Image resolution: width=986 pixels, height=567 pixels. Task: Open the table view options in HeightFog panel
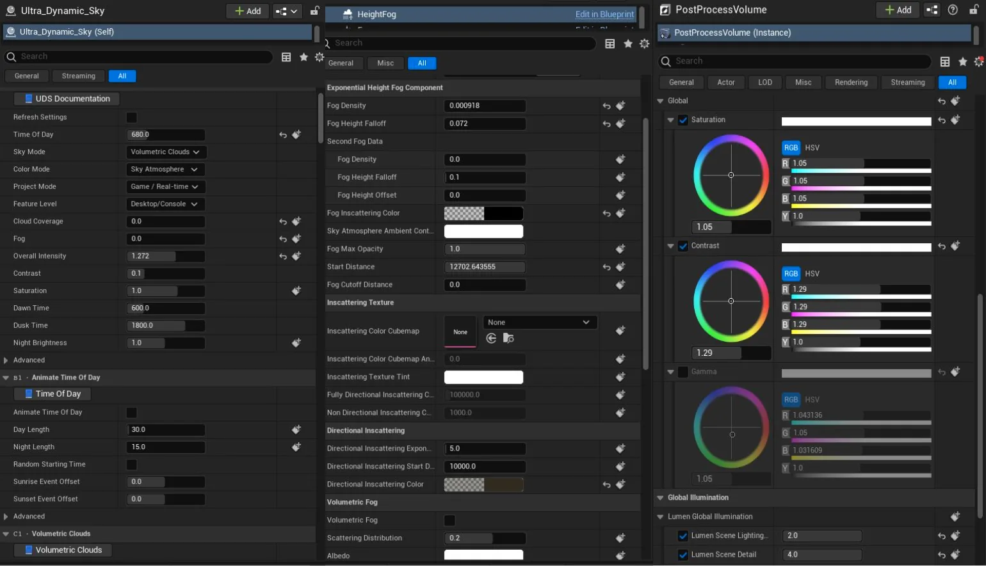pos(610,44)
